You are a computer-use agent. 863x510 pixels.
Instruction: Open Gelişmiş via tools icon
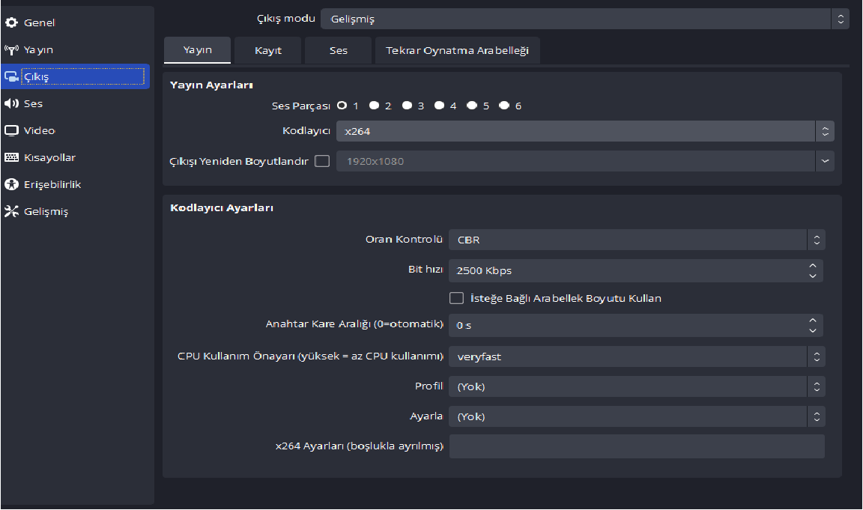(x=11, y=211)
